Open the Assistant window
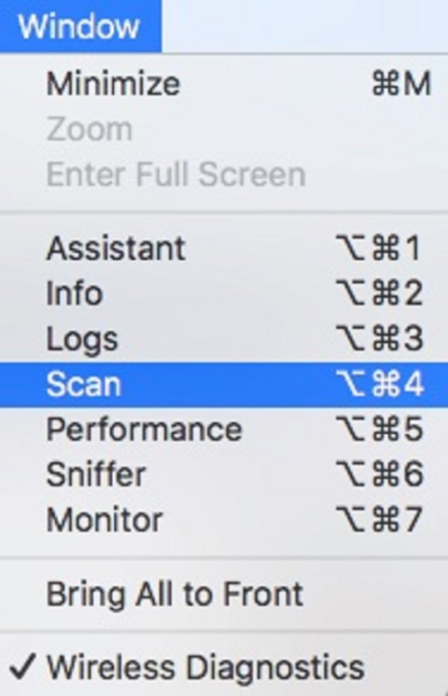The image size is (448, 696). [115, 249]
